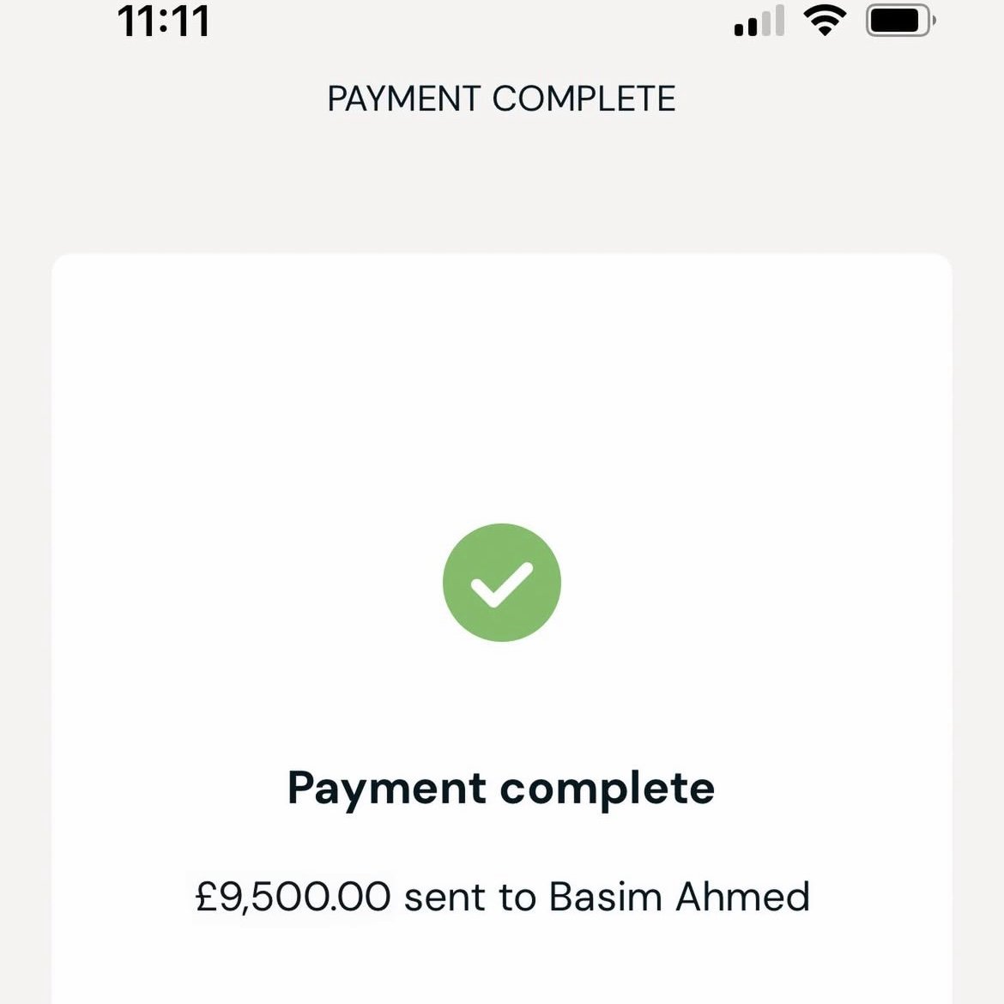Tap the Wi-Fi status icon
Viewport: 1004px width, 1004px height.
(824, 21)
